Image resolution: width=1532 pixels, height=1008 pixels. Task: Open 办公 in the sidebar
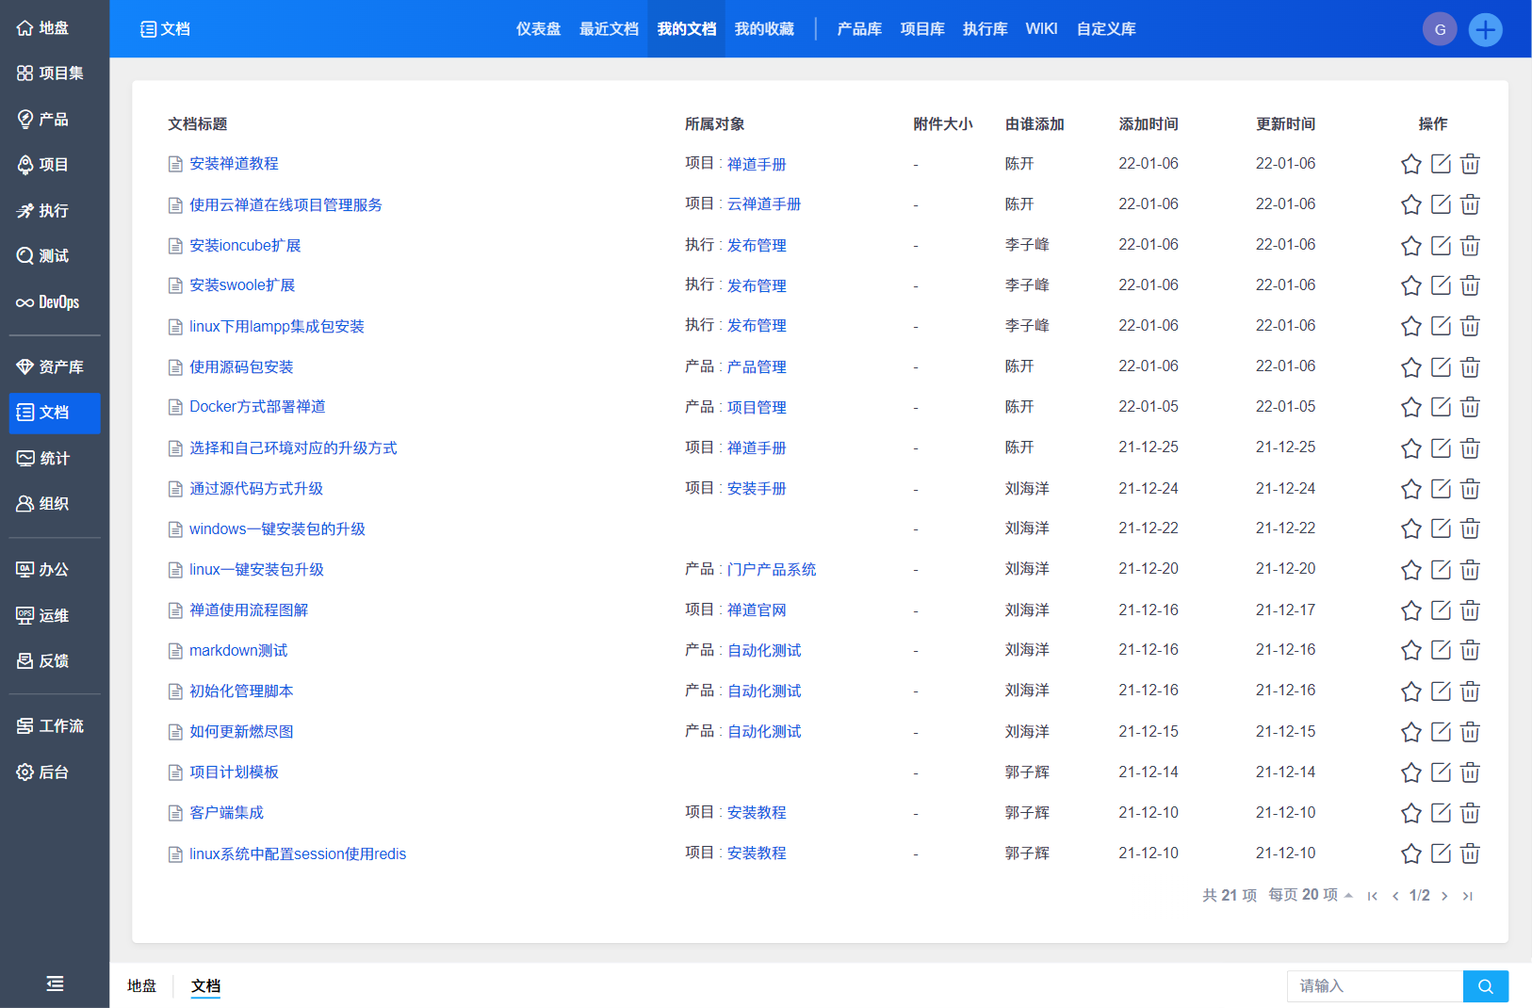(x=43, y=570)
